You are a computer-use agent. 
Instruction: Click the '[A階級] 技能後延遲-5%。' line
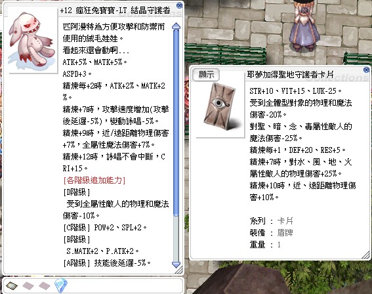click(x=107, y=263)
